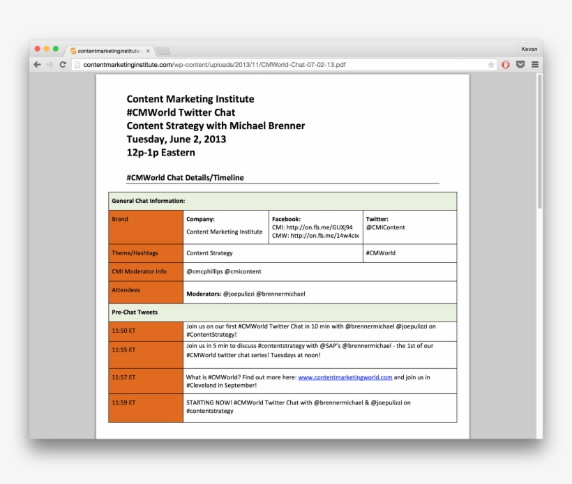Click the Pocket extension icon

[520, 65]
